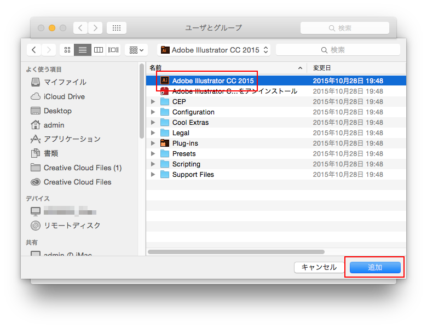Select the Presets folder icon

165,154
